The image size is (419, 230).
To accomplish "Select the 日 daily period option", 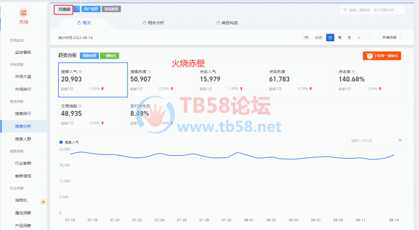I will point(330,38).
